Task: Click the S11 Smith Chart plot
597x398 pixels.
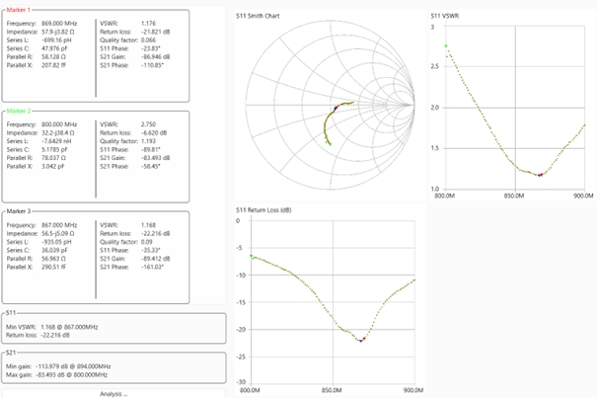Action: point(330,105)
